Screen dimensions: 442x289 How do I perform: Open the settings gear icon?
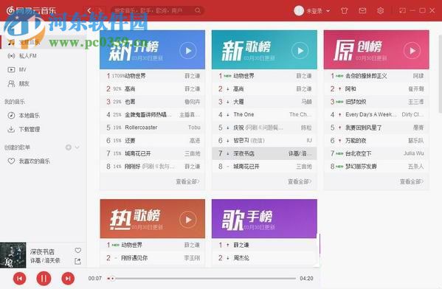click(380, 11)
